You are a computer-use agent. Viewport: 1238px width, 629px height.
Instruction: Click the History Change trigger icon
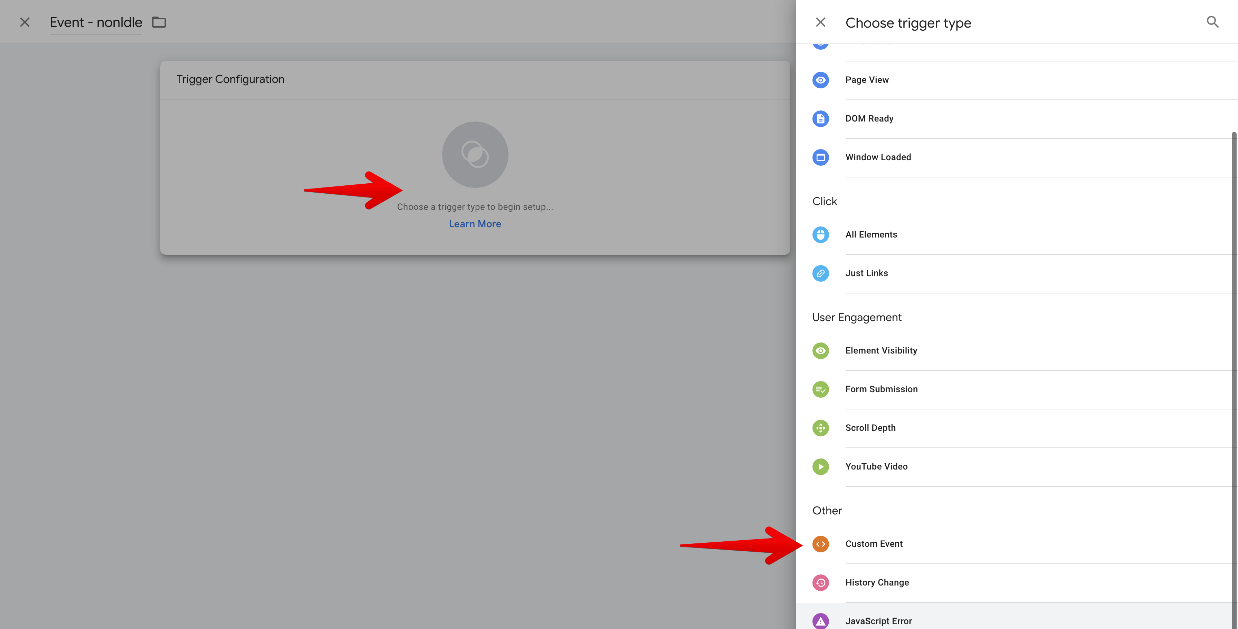(820, 582)
